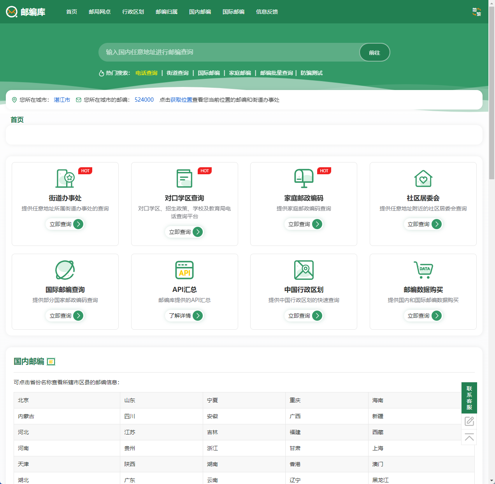Screen dimensions: 495x484
Task: Select the 国际邮编 menu item
Action: (233, 12)
